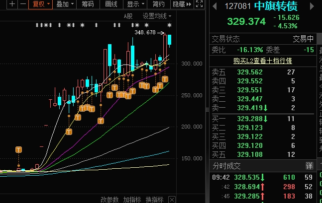Toggle fullscreen chart icon
The image size is (322, 203).
(199, 4)
